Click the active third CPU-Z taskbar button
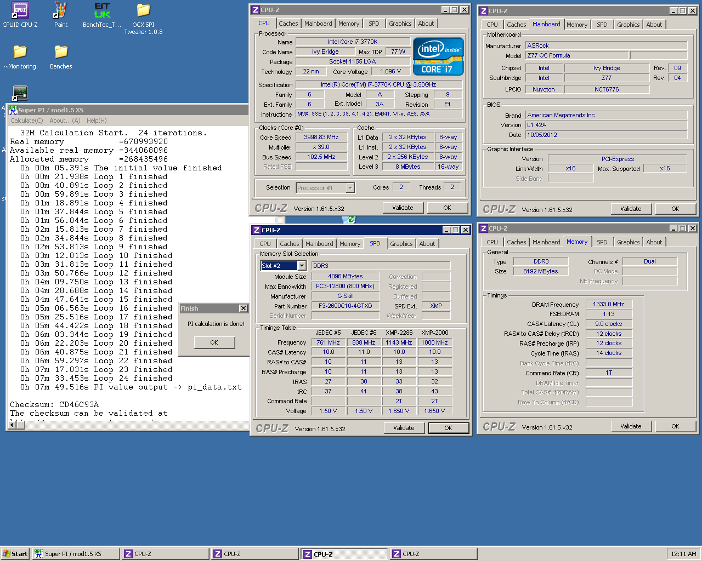Screen dimensions: 702x561 pos(344,554)
